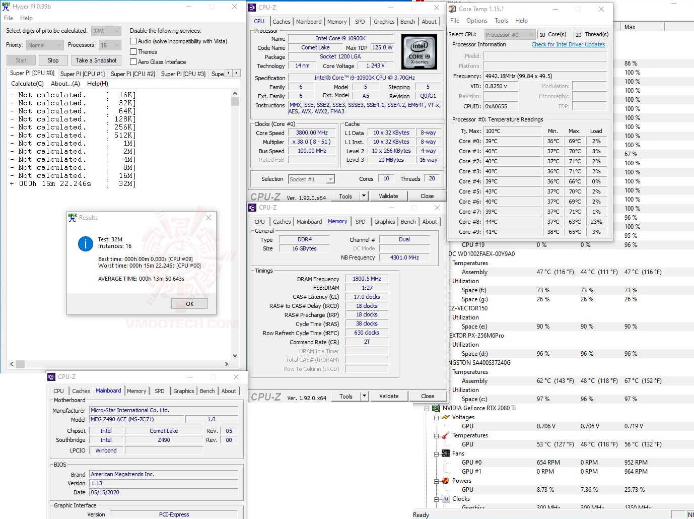Click the '1800.5 MHz' DRAM Frequency value
Image resolution: width=694 pixels, height=519 pixels.
pos(367,279)
